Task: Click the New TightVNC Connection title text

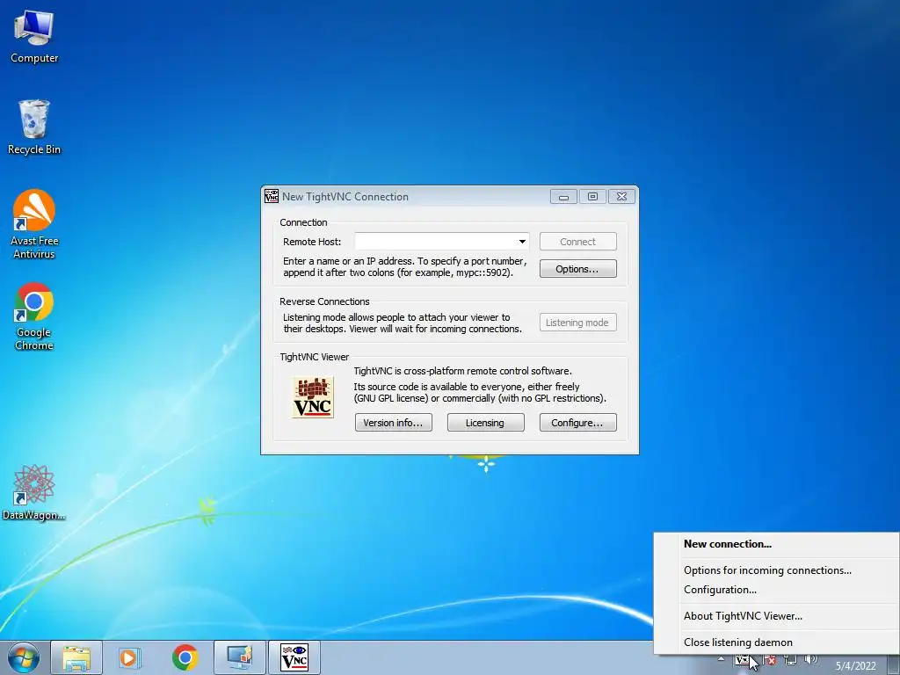Action: (x=345, y=196)
